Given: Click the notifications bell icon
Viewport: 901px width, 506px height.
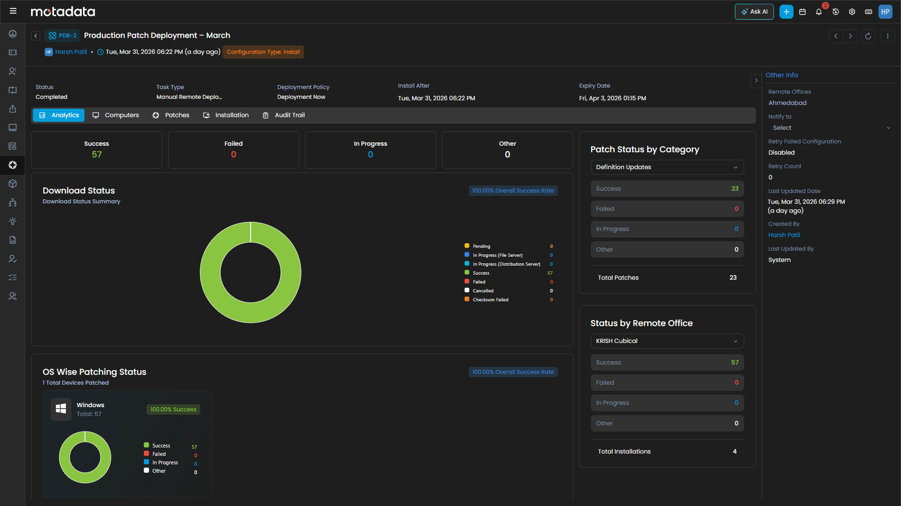Looking at the screenshot, I should [x=819, y=12].
